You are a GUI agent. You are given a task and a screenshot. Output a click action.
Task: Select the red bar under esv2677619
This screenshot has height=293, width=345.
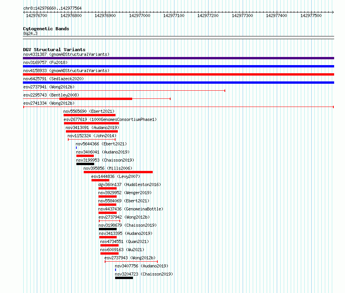point(91,123)
